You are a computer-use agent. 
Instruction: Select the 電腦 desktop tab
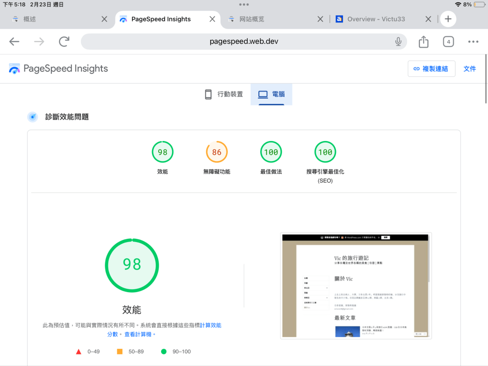(271, 94)
